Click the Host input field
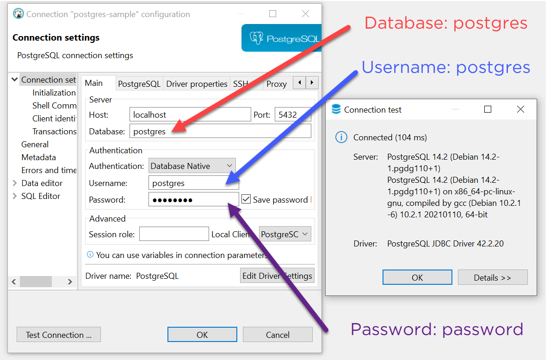The image size is (550, 360). point(190,114)
